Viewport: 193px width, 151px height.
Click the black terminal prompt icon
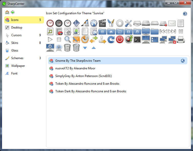click(x=137, y=40)
